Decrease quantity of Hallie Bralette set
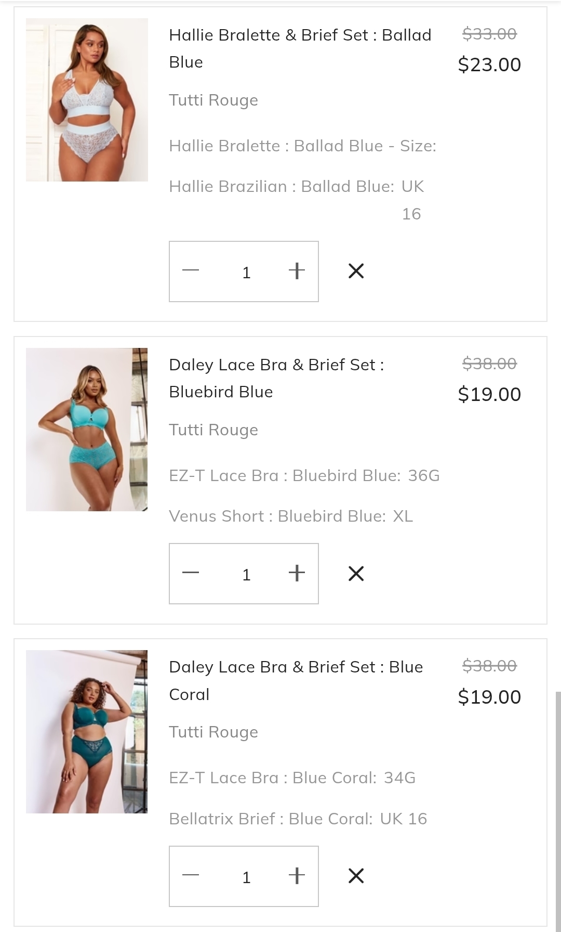 click(x=191, y=271)
